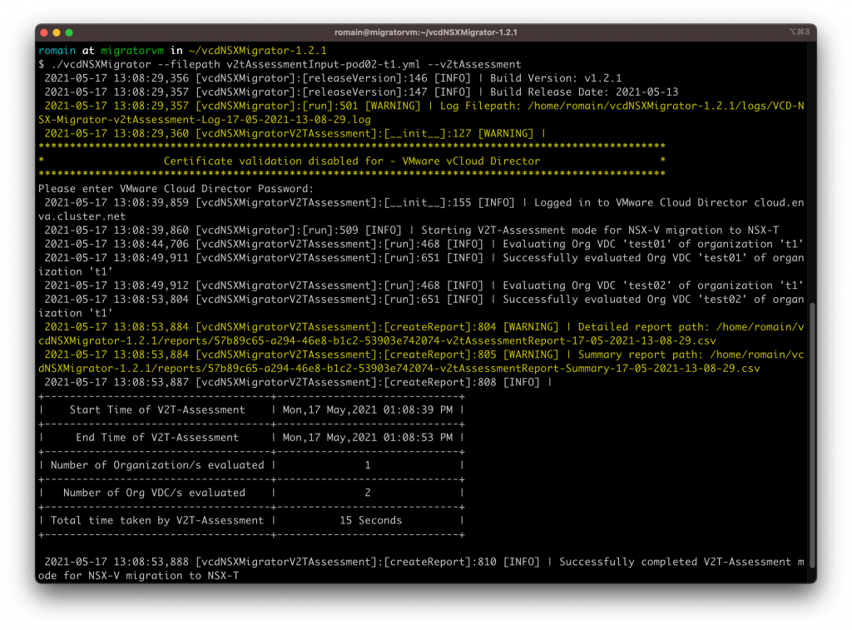This screenshot has width=852, height=630.
Task: Click 'Total time taken by V2T-Assessment' cell
Action: point(157,520)
